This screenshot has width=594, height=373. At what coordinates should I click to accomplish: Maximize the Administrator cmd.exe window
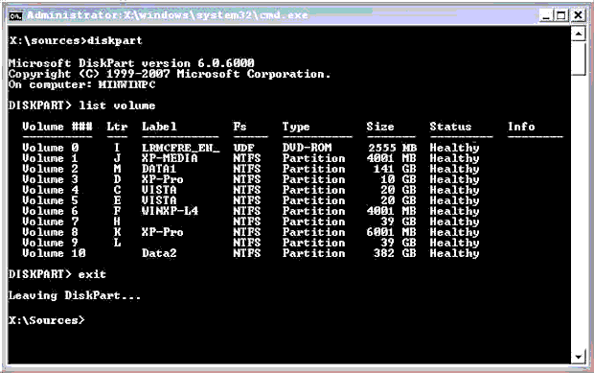pos(561,15)
